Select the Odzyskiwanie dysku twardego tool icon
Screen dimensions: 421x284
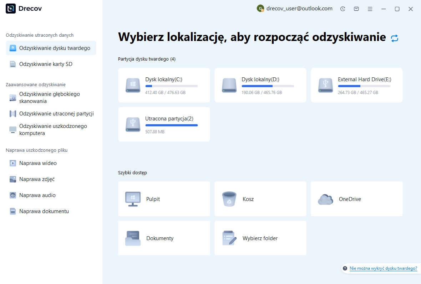[12, 47]
